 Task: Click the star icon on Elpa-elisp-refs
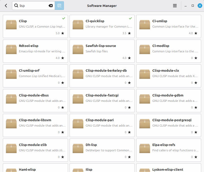pyautogui.click(x=196, y=157)
